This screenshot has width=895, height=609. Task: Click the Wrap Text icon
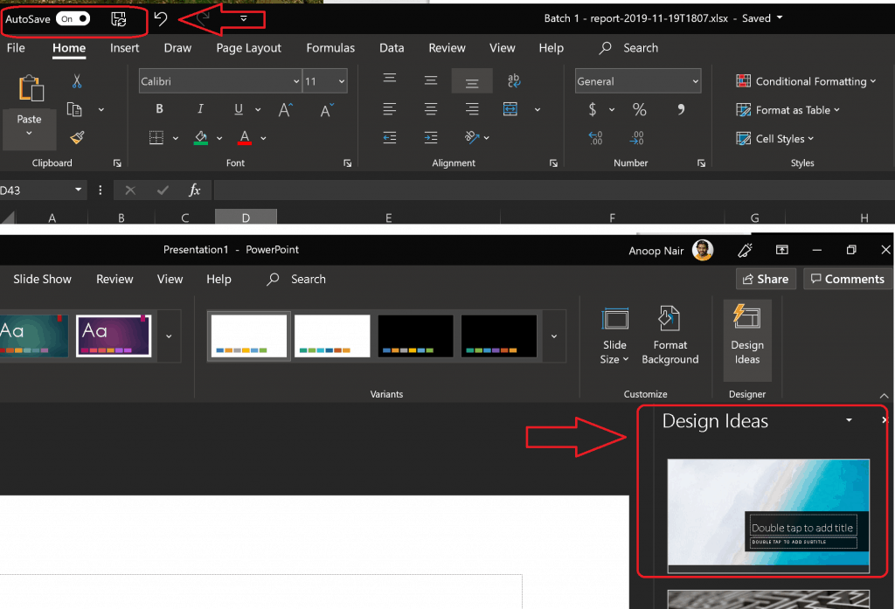514,81
